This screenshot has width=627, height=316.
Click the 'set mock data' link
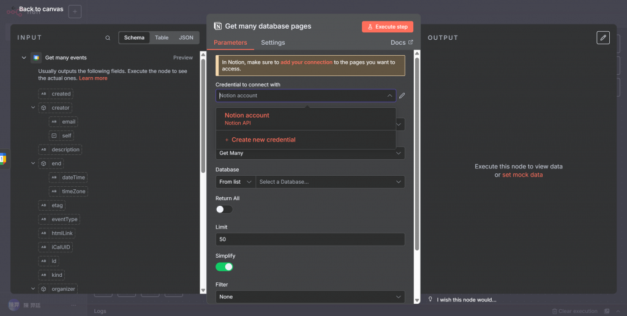[522, 175]
